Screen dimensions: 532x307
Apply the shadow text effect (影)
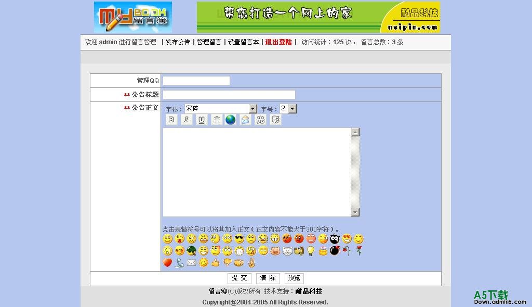tap(275, 120)
